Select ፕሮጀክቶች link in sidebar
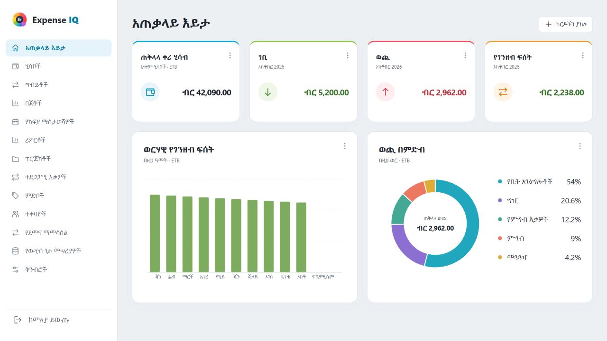The height and width of the screenshot is (341, 607). [58, 159]
